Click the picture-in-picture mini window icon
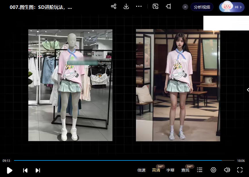This screenshot has height=177, width=249. click(155, 7)
